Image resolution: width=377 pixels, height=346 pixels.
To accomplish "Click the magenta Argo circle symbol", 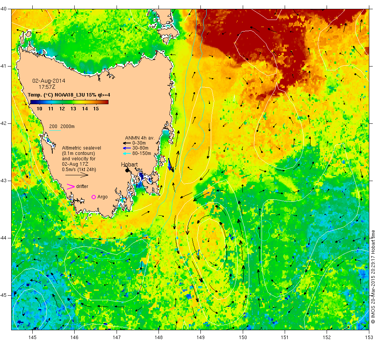I will pos(94,197).
